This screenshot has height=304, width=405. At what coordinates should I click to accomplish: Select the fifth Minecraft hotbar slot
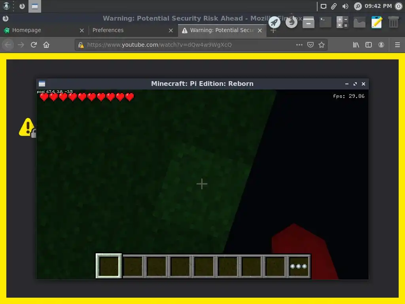coord(204,266)
